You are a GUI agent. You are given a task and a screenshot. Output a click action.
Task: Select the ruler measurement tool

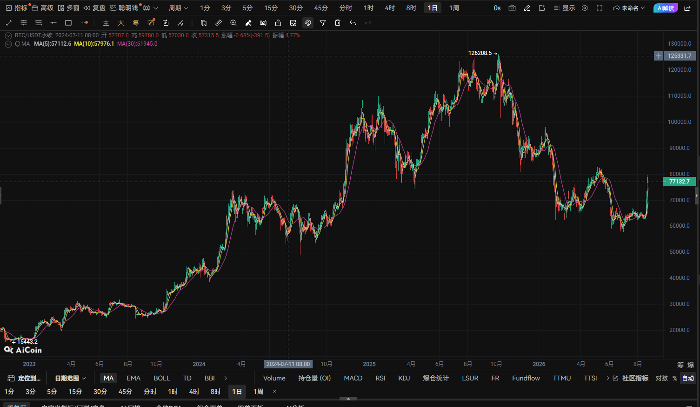[219, 23]
